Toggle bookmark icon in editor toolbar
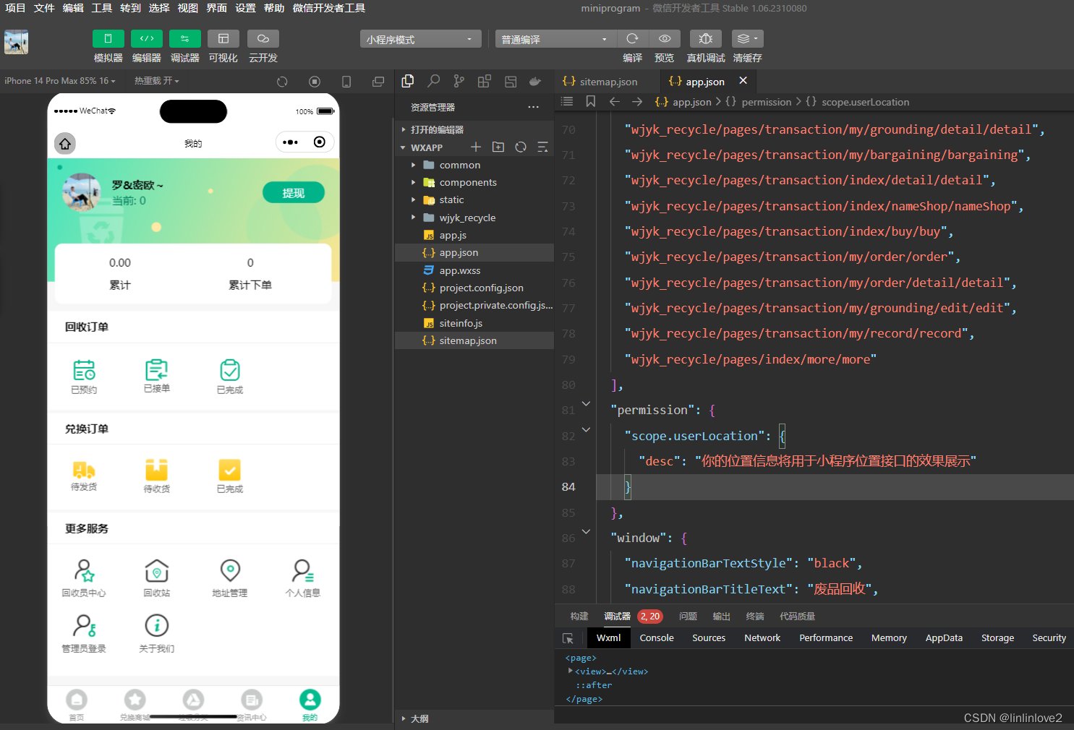 590,102
